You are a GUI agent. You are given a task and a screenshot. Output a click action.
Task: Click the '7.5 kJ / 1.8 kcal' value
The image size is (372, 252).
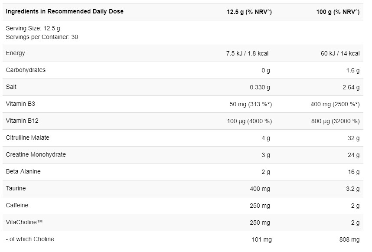click(x=247, y=53)
